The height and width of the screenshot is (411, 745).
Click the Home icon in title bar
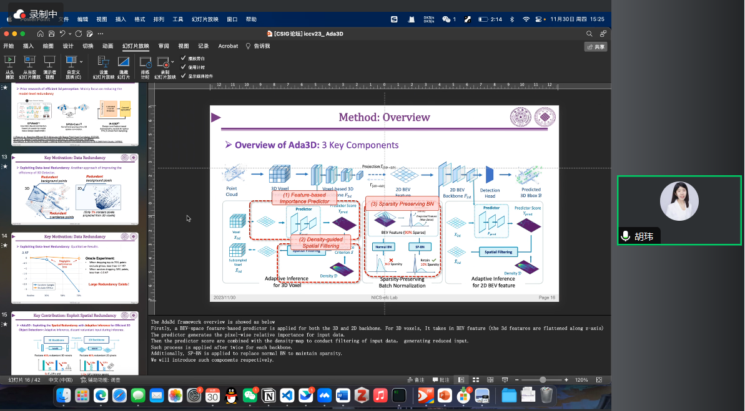click(41, 34)
